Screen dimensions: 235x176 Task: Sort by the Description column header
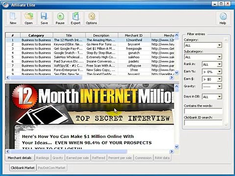101,35
